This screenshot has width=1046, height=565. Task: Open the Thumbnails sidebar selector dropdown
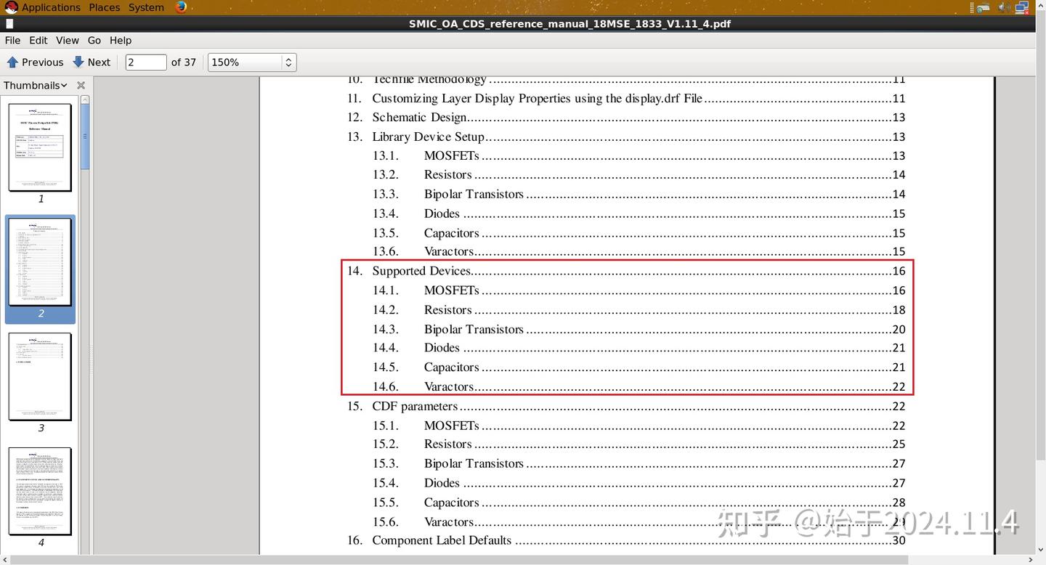tap(35, 86)
